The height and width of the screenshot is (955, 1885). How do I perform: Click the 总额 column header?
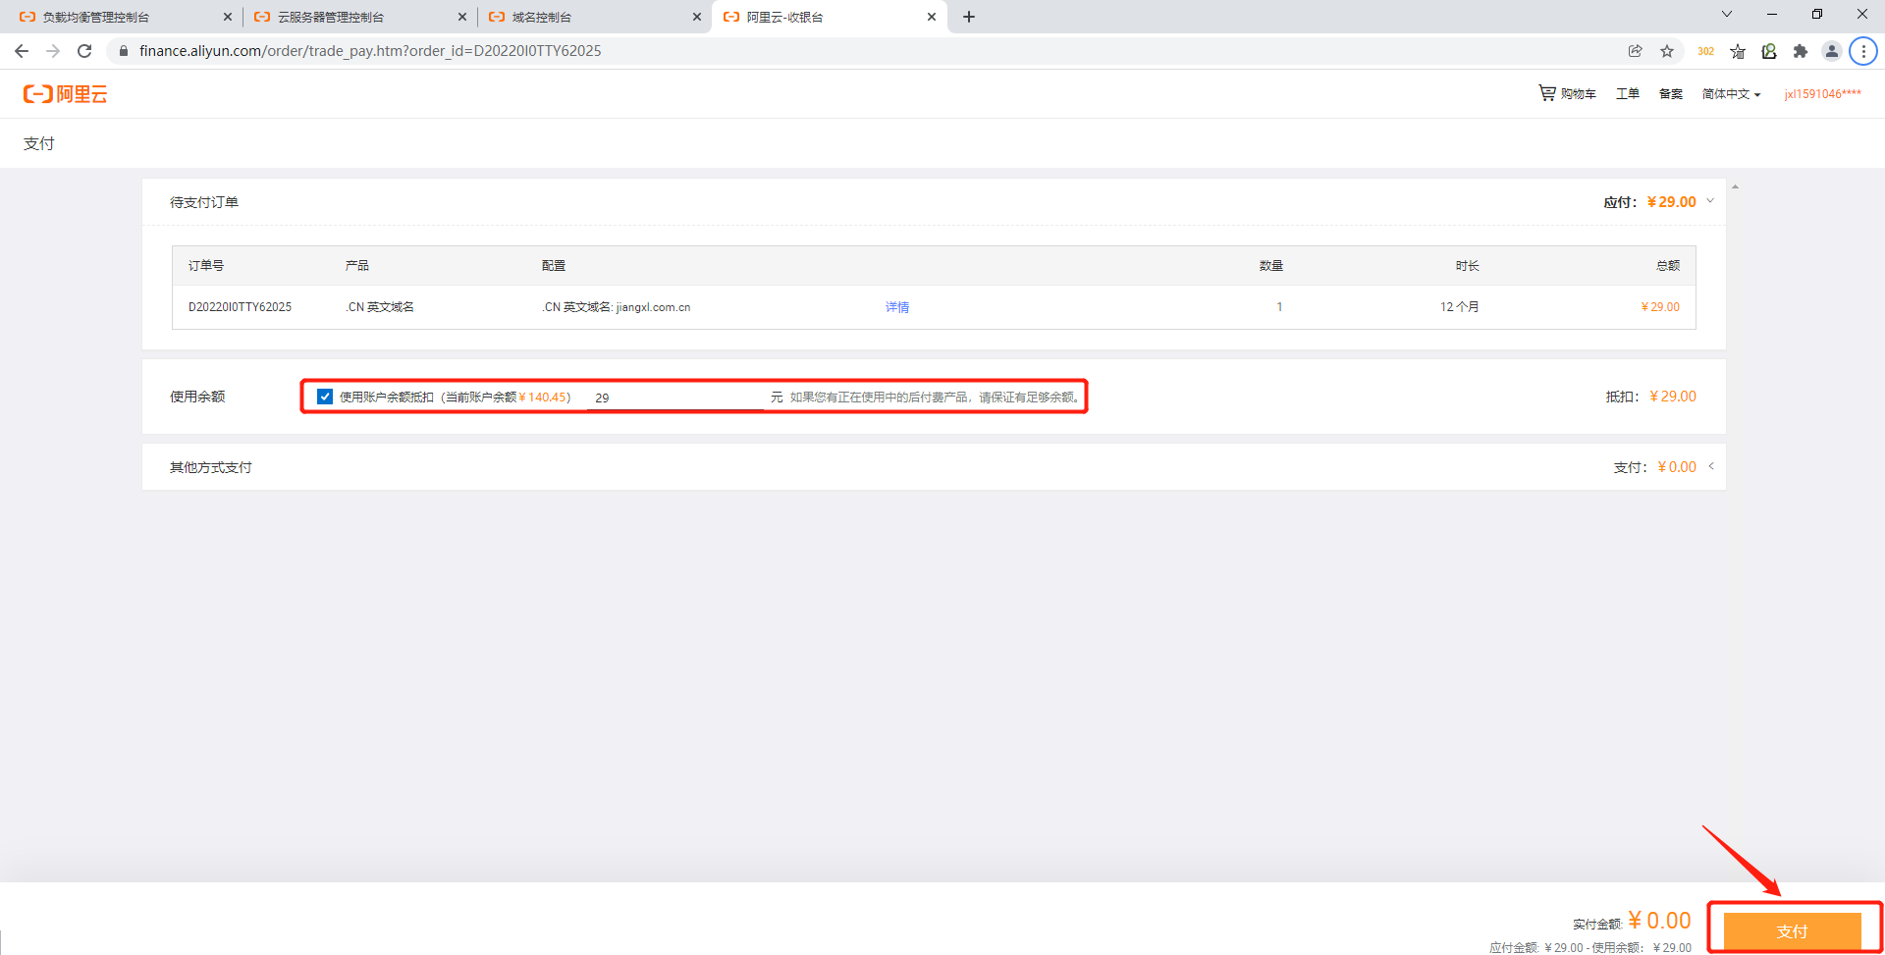[1668, 266]
